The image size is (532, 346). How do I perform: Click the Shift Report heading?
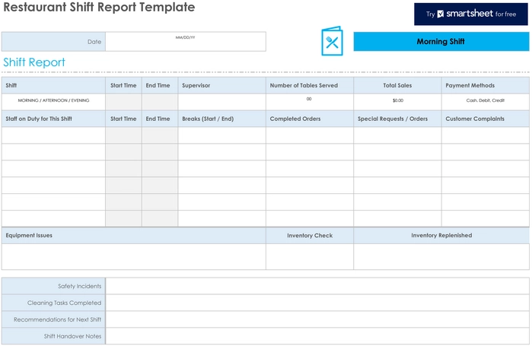(34, 62)
